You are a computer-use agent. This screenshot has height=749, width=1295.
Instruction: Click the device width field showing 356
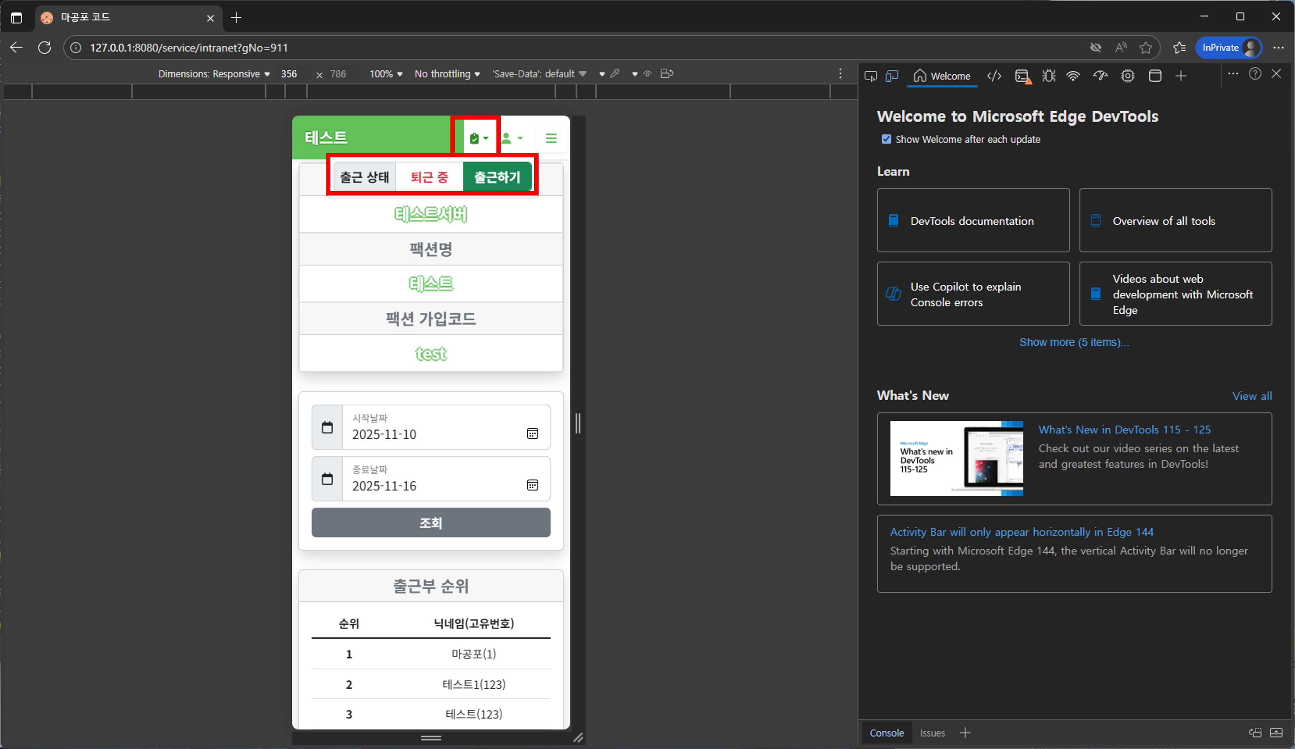pyautogui.click(x=289, y=74)
